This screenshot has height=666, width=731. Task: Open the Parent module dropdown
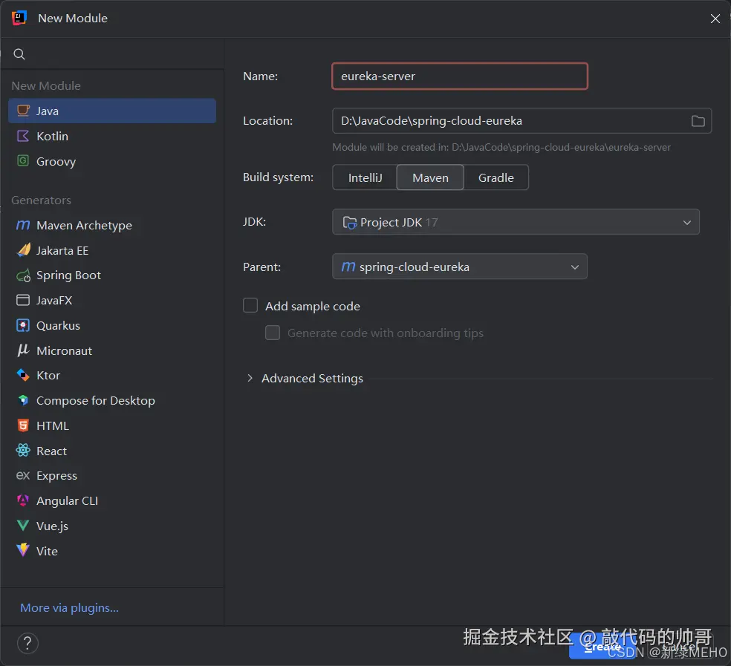coord(460,267)
